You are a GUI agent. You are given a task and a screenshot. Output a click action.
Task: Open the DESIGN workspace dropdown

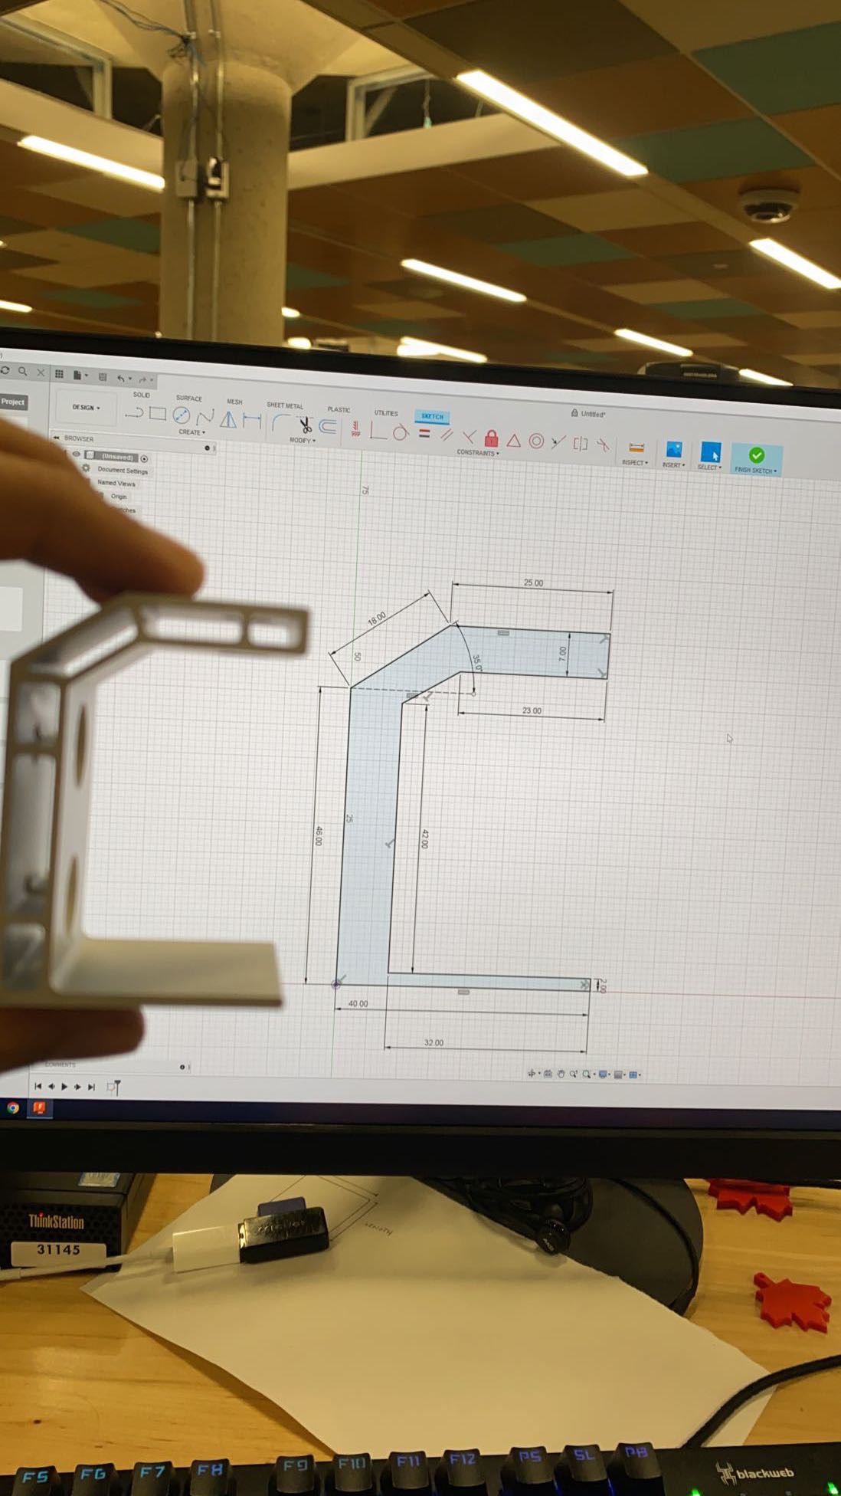[x=86, y=408]
